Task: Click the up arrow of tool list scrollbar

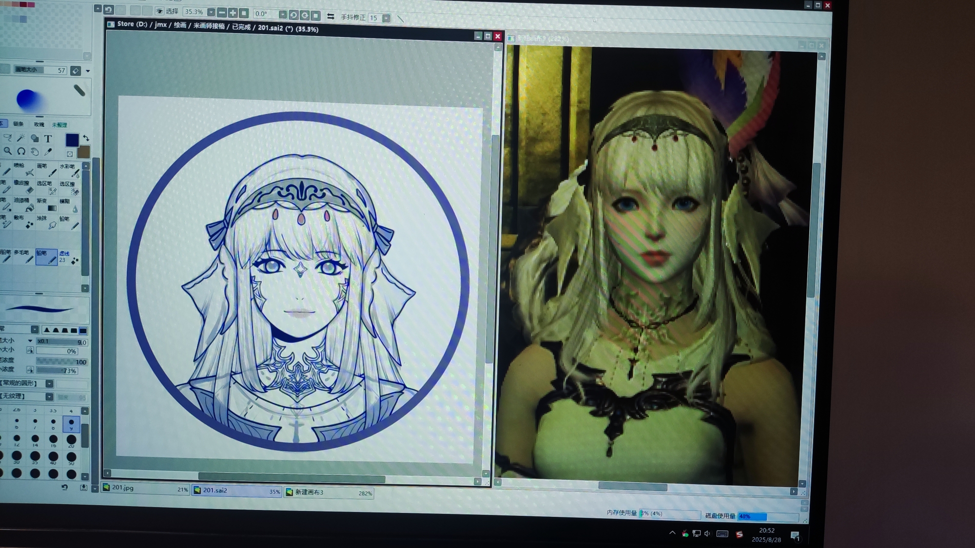Action: click(x=86, y=166)
